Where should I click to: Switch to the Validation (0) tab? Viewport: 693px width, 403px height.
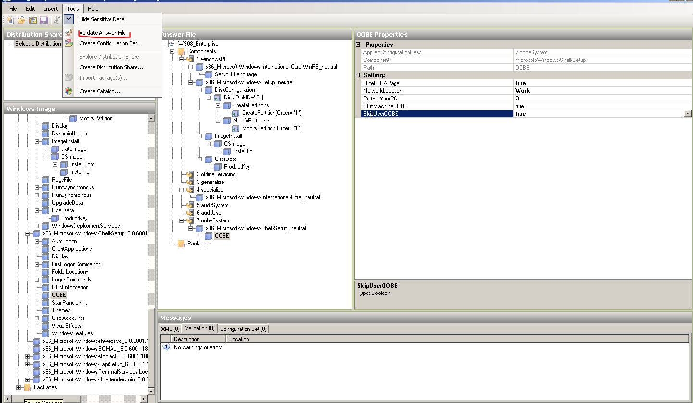click(x=199, y=328)
